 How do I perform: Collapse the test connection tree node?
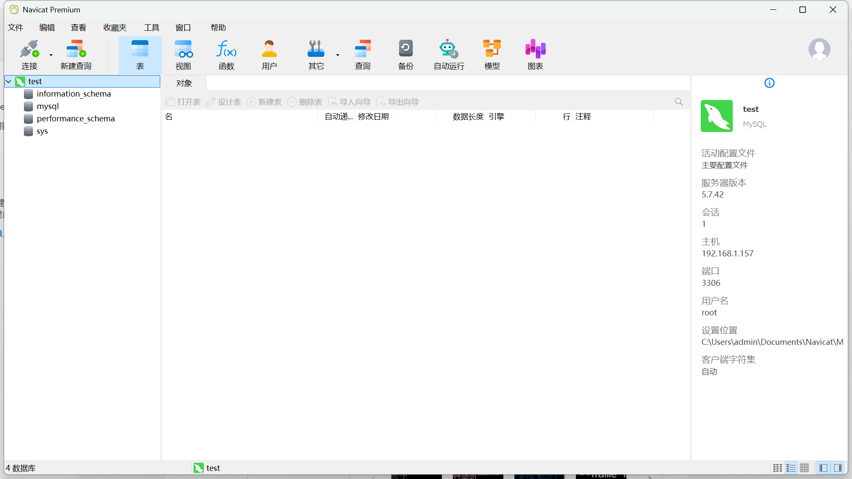(9, 81)
